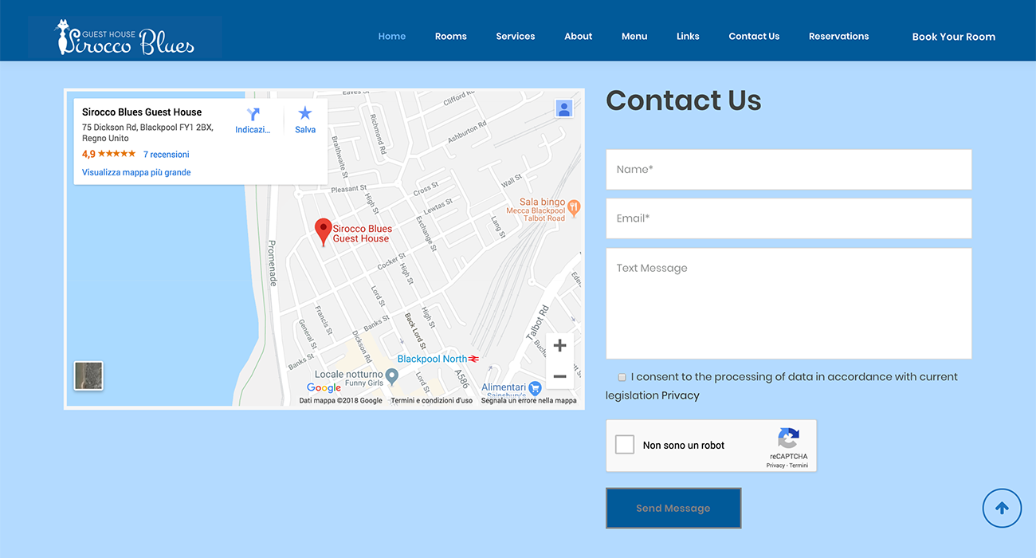Click the 7 recensioni reviews link
The width and height of the screenshot is (1036, 558).
click(166, 155)
